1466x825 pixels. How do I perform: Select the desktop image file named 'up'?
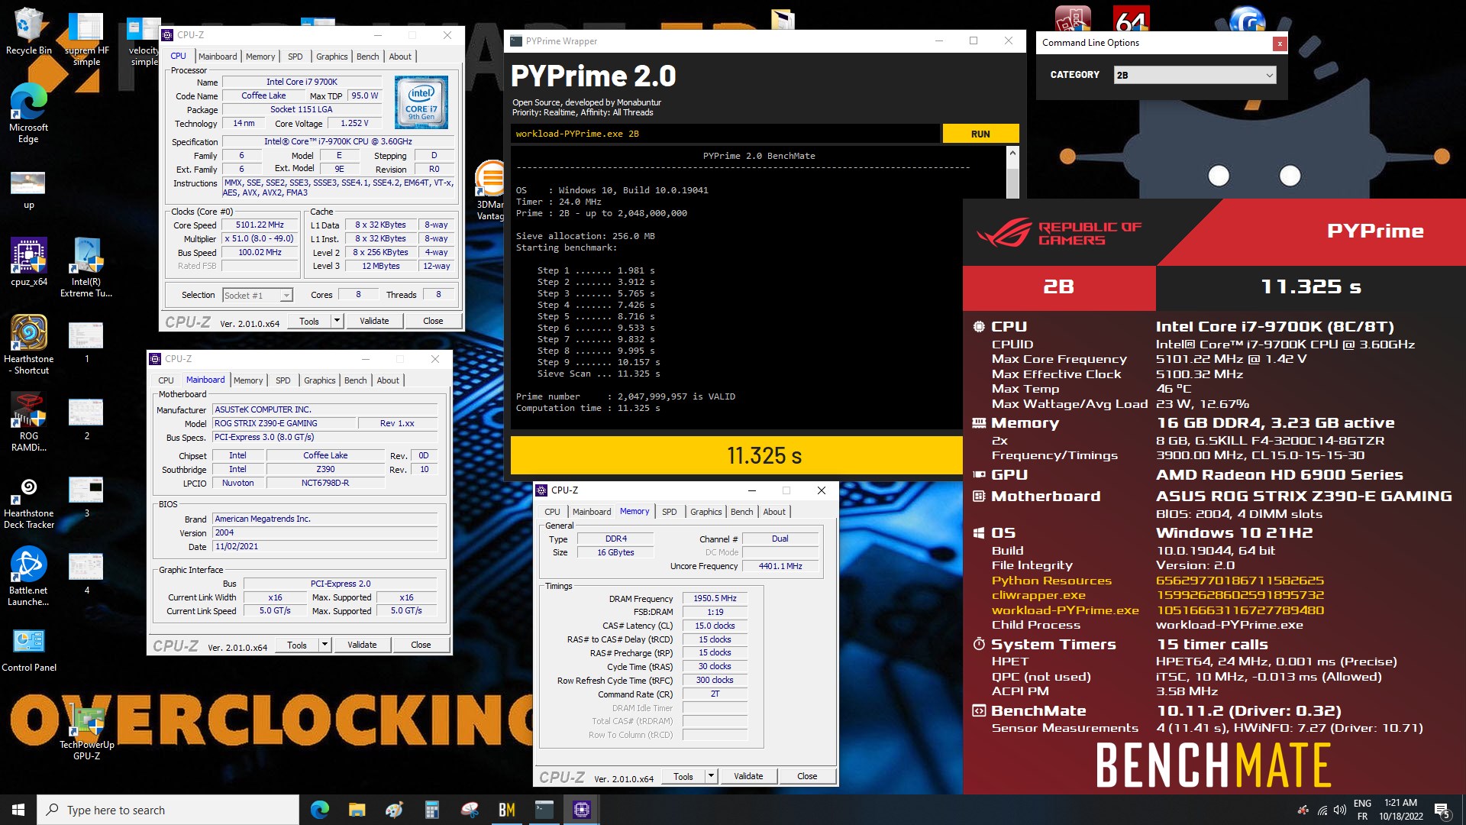tap(28, 189)
